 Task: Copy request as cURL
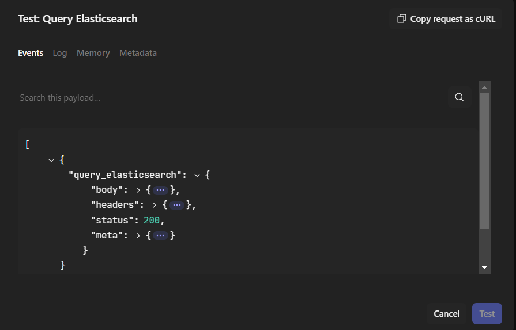[x=446, y=19]
